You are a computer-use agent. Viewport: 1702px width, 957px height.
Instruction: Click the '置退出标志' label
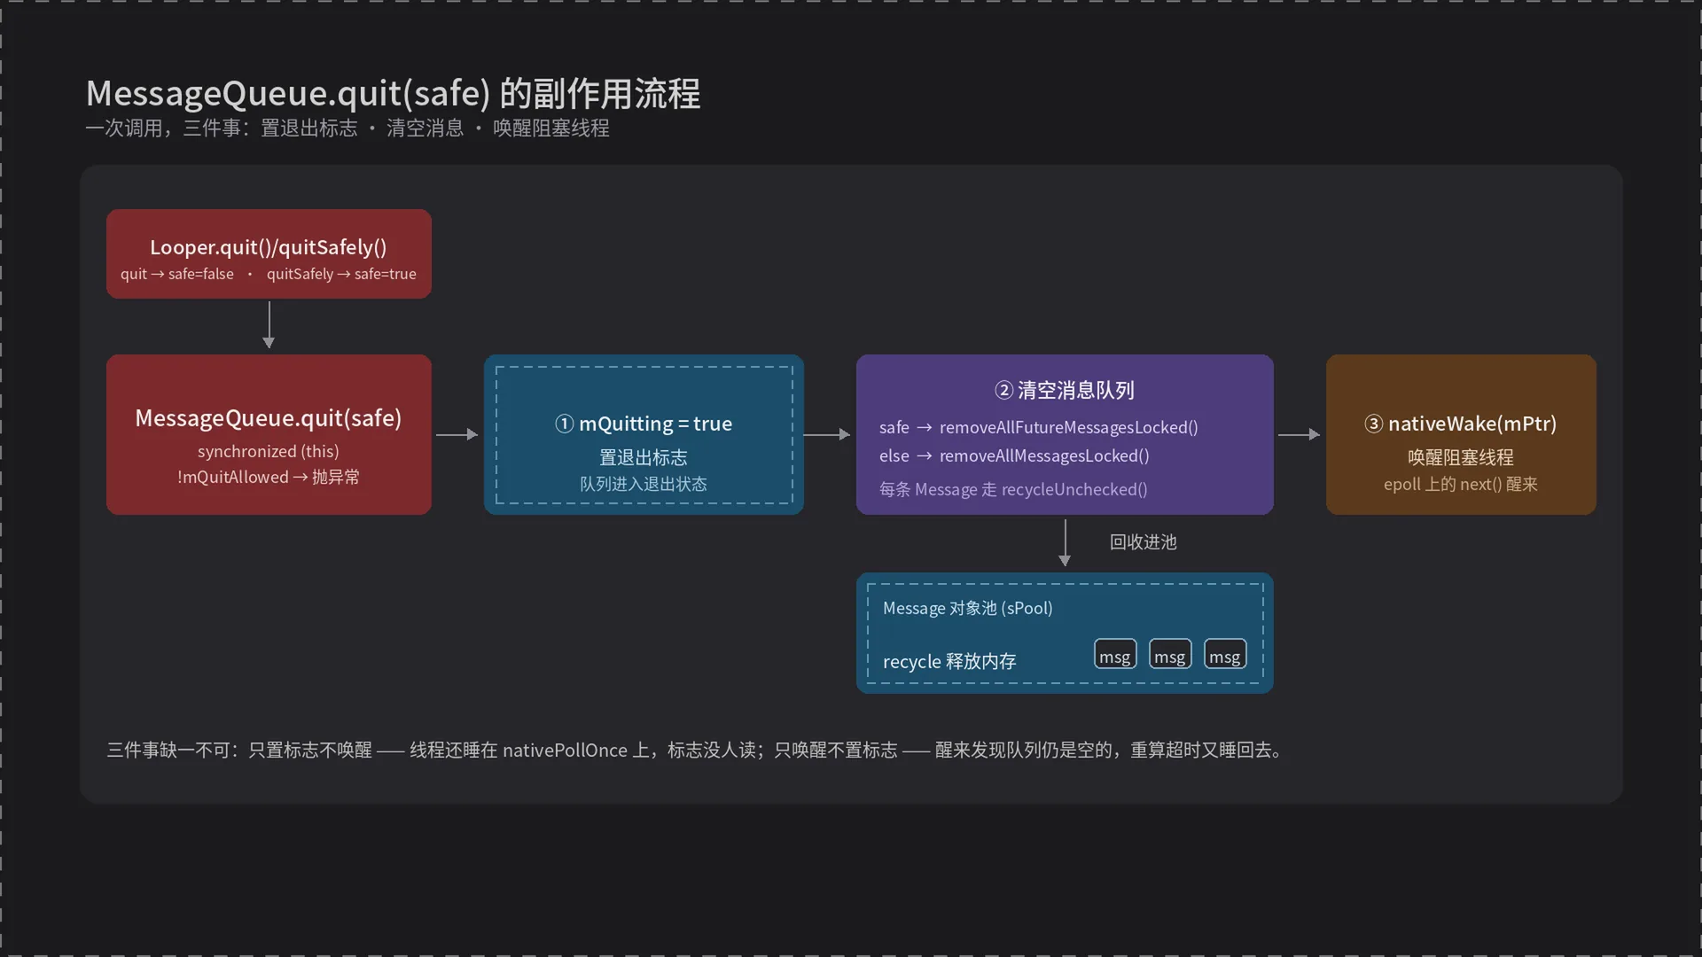point(644,457)
